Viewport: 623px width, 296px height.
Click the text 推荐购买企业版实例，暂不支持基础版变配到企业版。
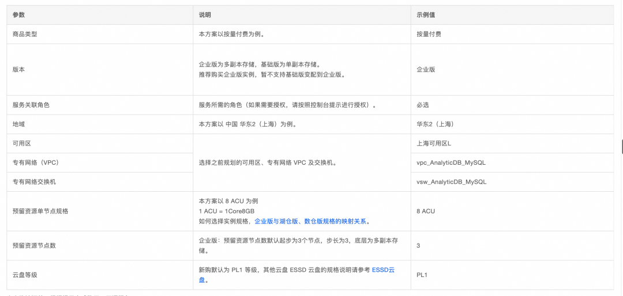tap(271, 75)
